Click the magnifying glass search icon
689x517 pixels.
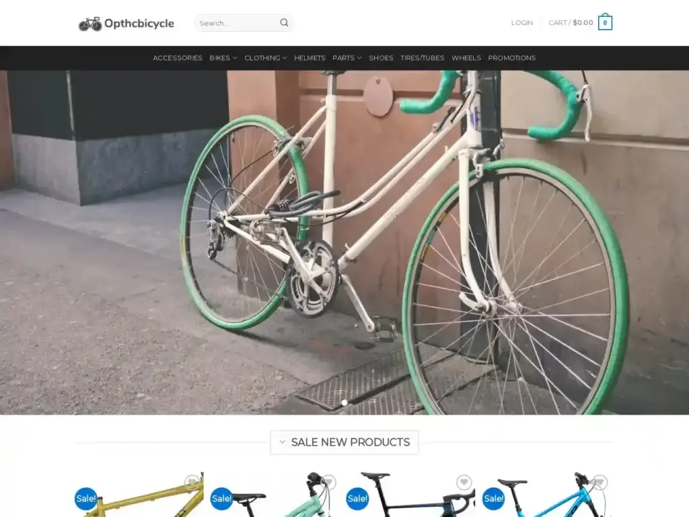pyautogui.click(x=284, y=23)
